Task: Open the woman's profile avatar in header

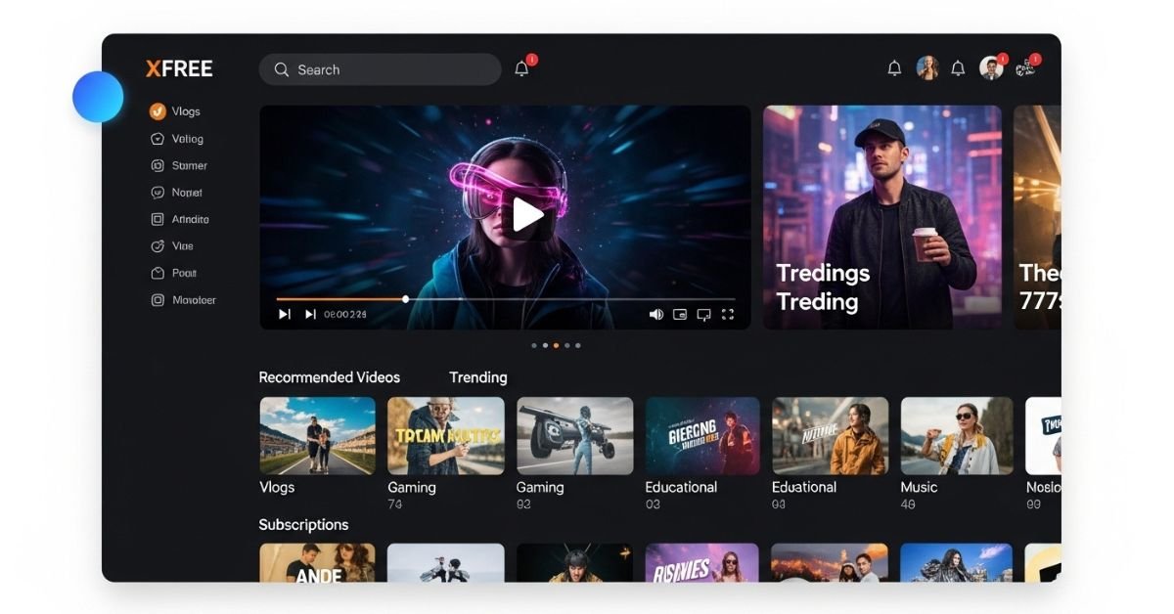Action: (926, 67)
